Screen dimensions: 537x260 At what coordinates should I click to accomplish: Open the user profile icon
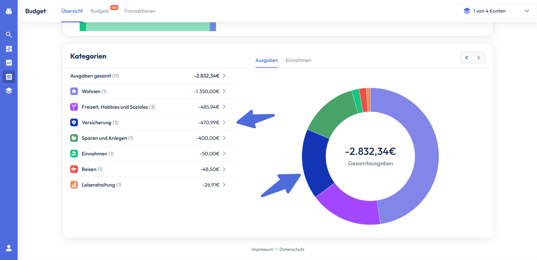[9, 248]
